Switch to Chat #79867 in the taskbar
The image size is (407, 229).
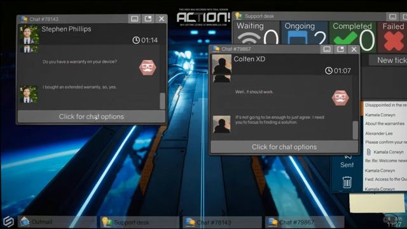(305, 222)
